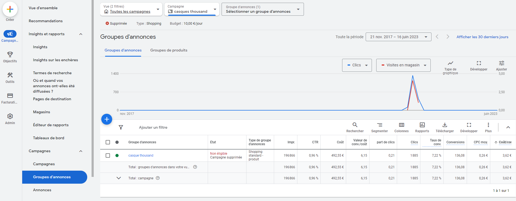Viewport: 516px width, 201px height.
Task: Open the Facturation card icon
Action: (10, 96)
